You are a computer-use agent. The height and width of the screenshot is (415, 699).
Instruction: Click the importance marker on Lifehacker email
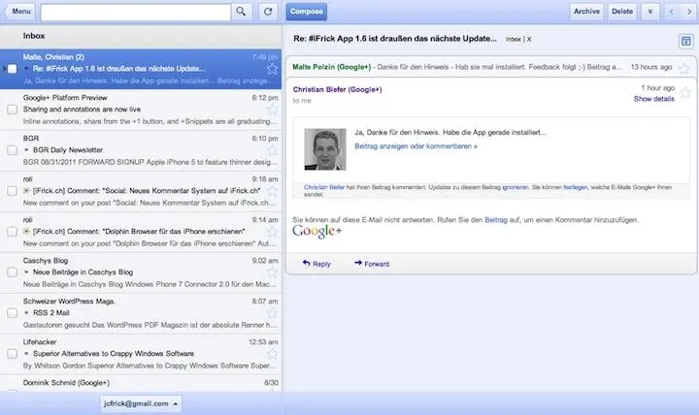pos(26,354)
